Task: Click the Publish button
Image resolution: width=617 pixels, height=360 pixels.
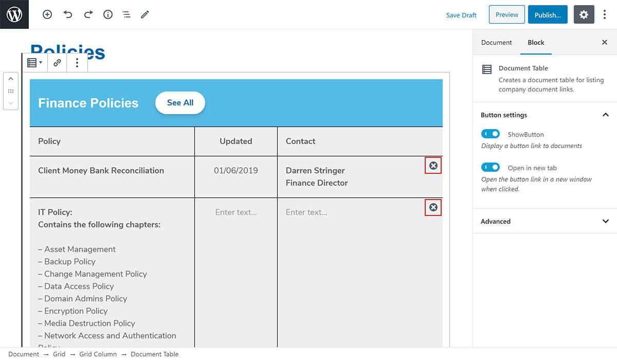Action: (x=547, y=15)
